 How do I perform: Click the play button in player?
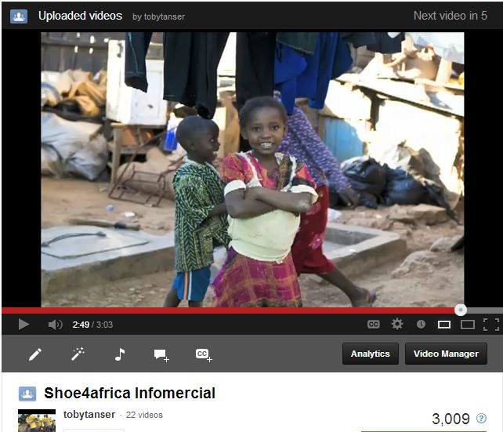click(x=24, y=325)
